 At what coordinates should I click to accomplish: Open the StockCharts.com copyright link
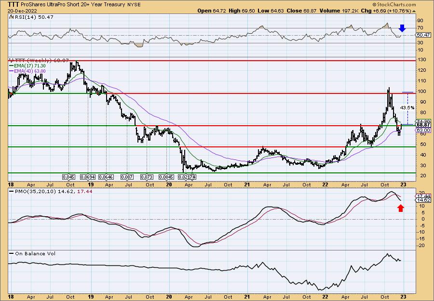(394, 4)
